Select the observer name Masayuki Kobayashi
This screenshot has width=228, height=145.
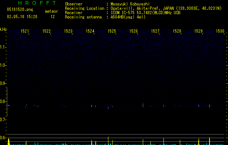[x=130, y=4]
